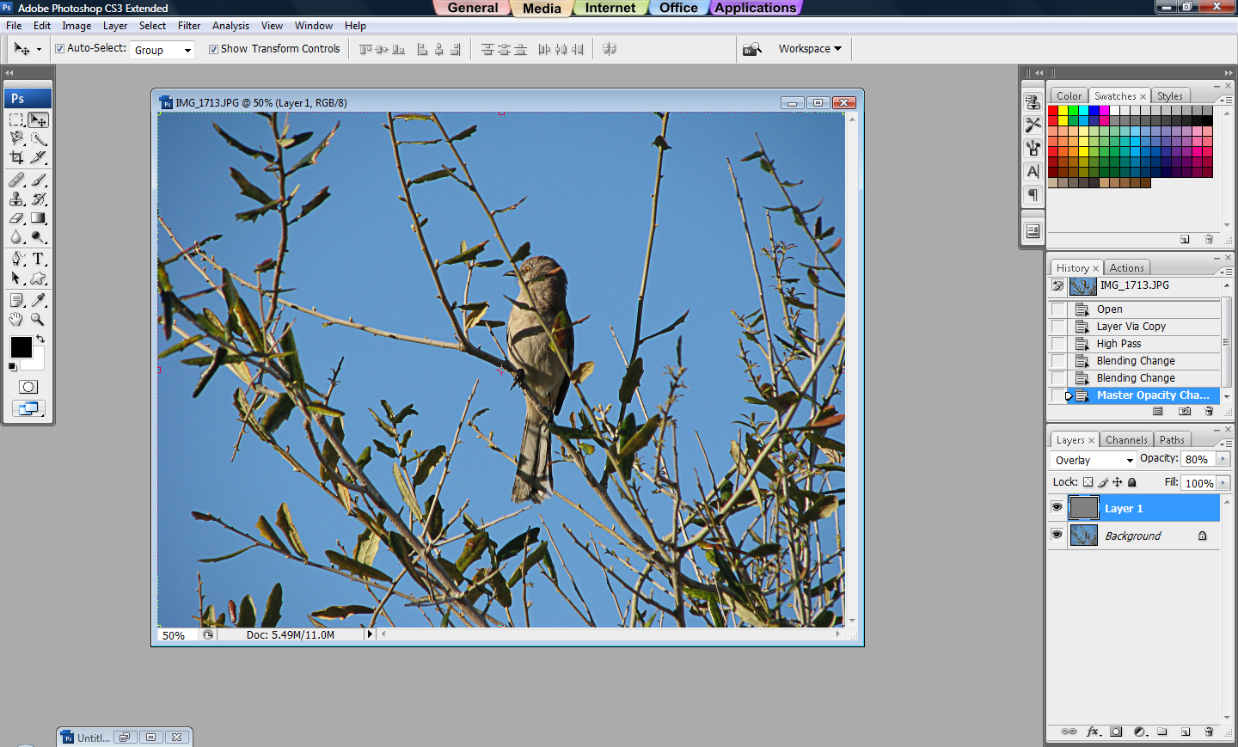Activate the Crop tool
The image size is (1238, 747).
(x=17, y=156)
